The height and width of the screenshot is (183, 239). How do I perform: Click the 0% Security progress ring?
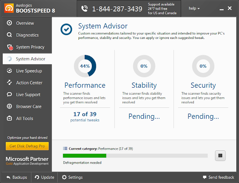click(x=203, y=66)
